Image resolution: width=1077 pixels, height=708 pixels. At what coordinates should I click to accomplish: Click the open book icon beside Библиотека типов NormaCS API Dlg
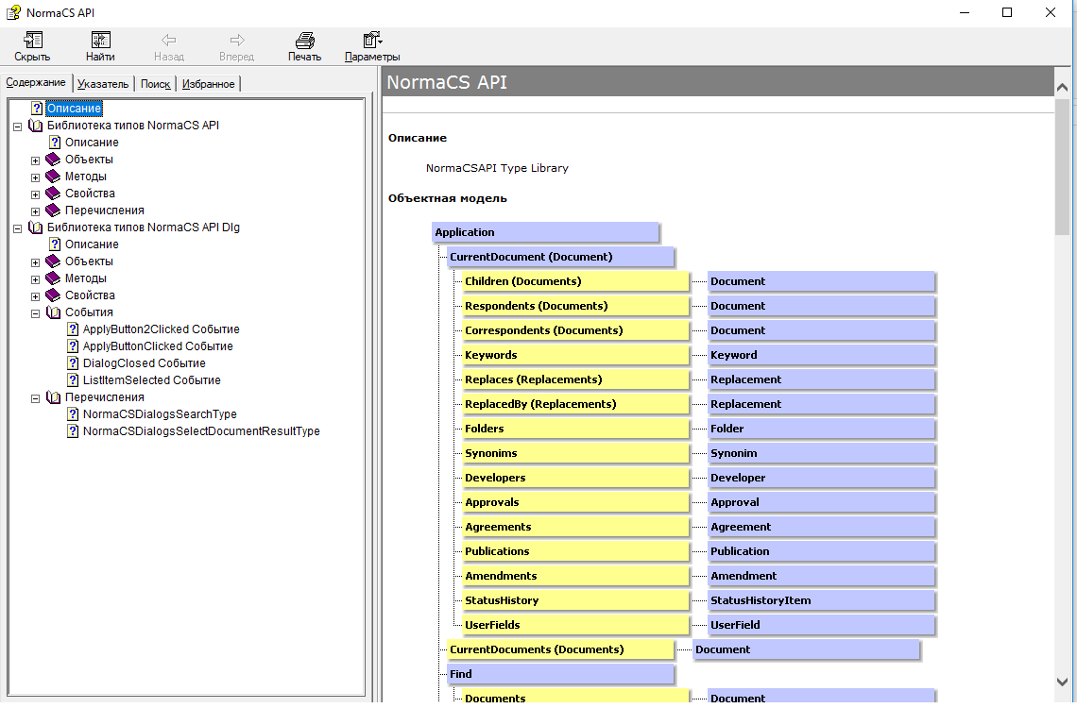[x=36, y=228]
